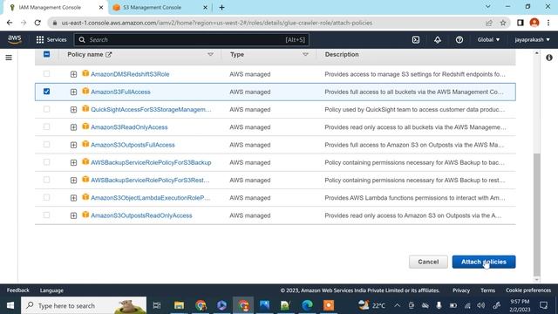Check the QuickSightAccessForS3StorageManagement checkbox

(46, 109)
